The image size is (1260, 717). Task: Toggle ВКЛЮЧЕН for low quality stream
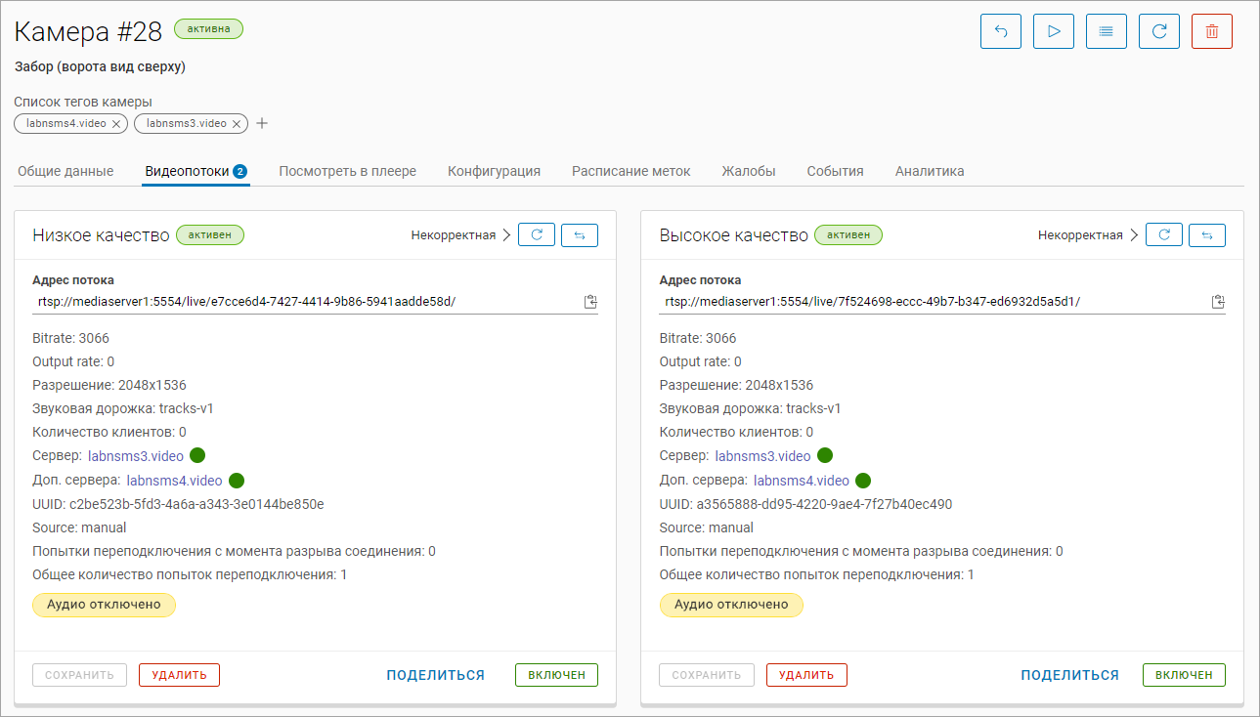pyautogui.click(x=556, y=675)
